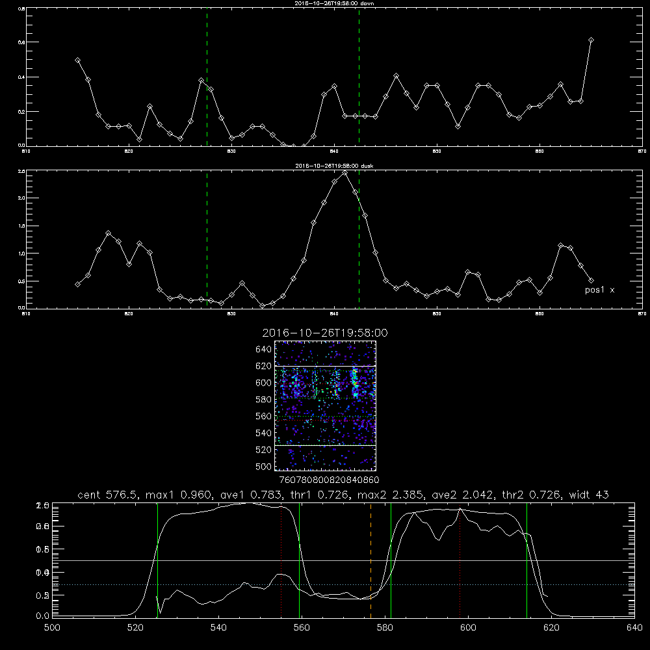
Task: Click the highest diamond point of the dusk curve
Action: tap(344, 172)
